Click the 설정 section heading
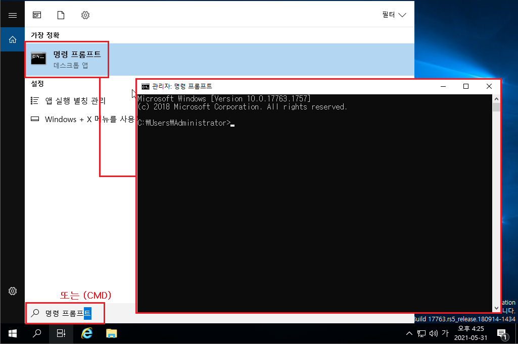This screenshot has width=518, height=344. pyautogui.click(x=37, y=83)
